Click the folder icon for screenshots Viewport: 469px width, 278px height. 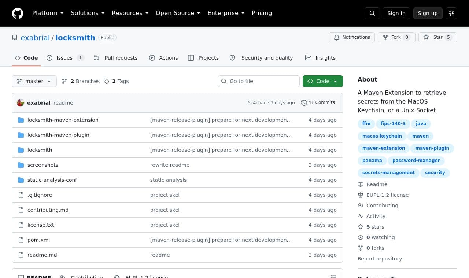[21, 165]
